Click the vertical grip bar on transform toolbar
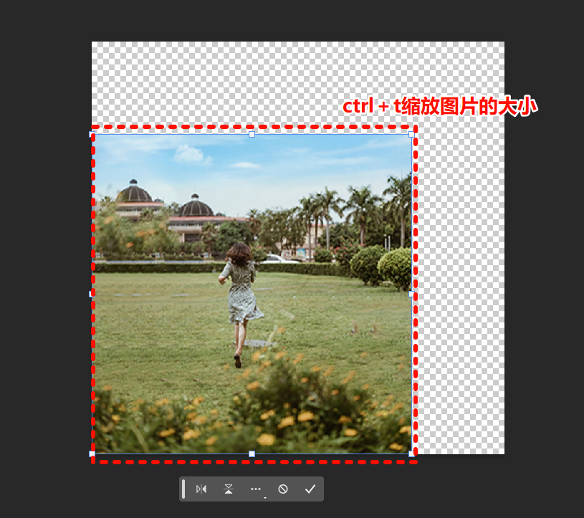The height and width of the screenshot is (518, 584). tap(183, 489)
